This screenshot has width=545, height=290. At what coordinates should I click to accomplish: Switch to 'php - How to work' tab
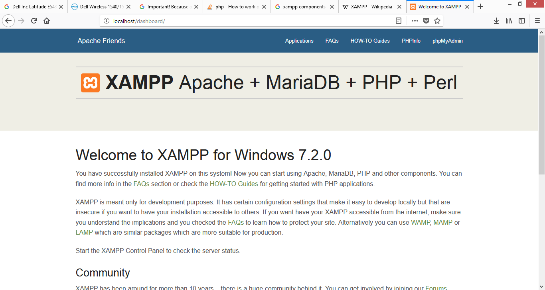point(237,7)
